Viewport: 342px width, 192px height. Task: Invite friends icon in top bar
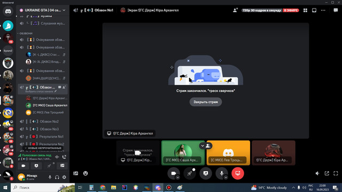coord(235,10)
